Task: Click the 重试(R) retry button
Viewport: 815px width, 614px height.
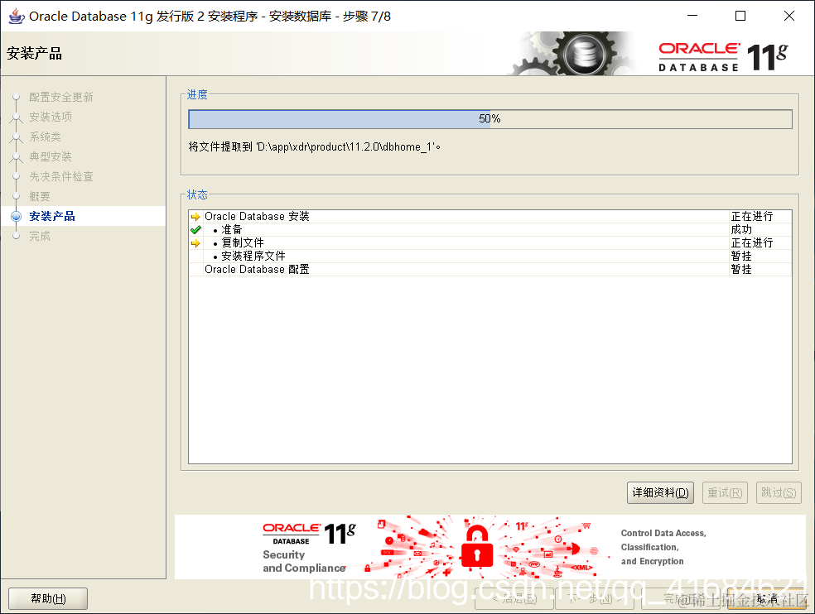Action: pos(725,492)
